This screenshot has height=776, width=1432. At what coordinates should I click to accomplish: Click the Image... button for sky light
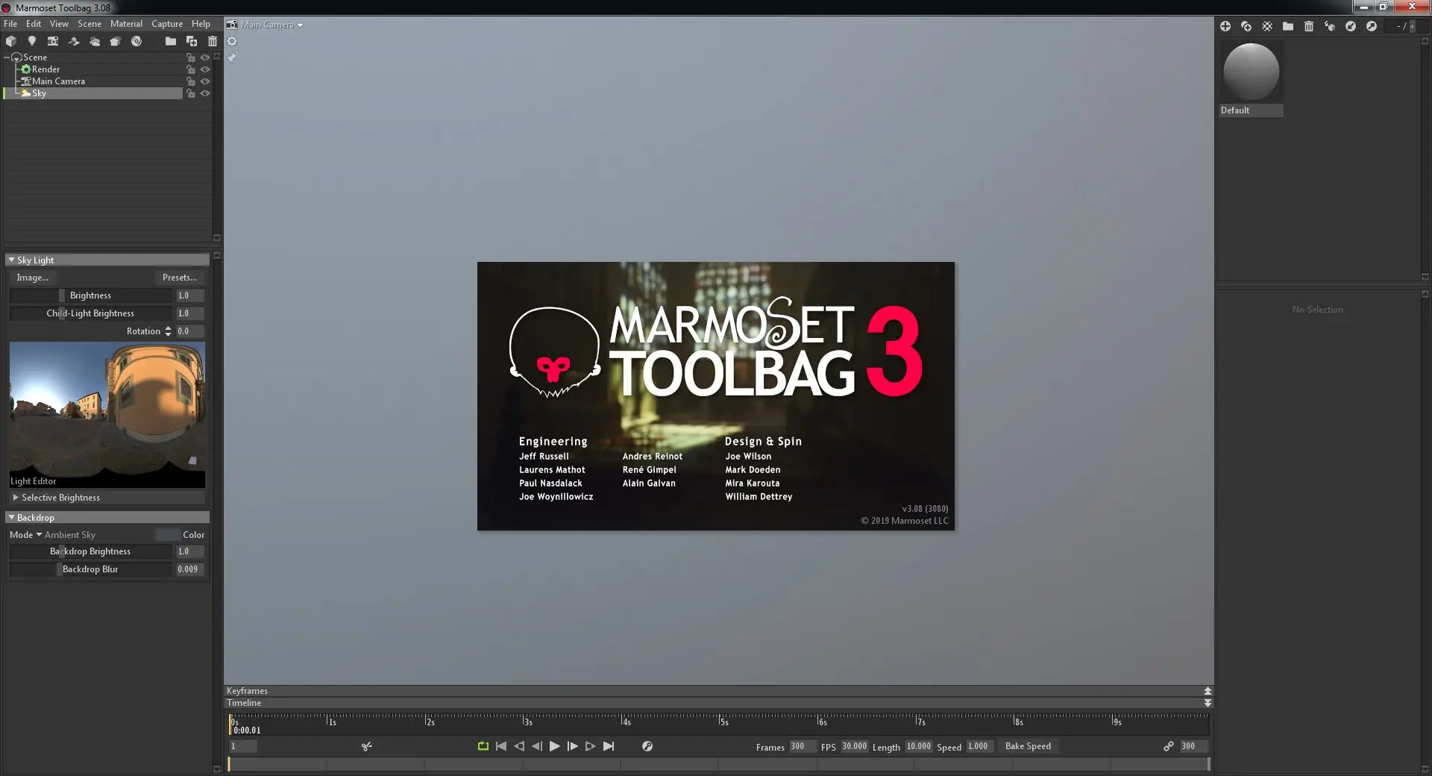[x=33, y=278]
